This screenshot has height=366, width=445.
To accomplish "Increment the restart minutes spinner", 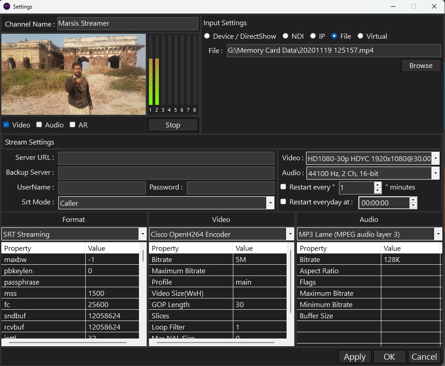I will tap(377, 185).
